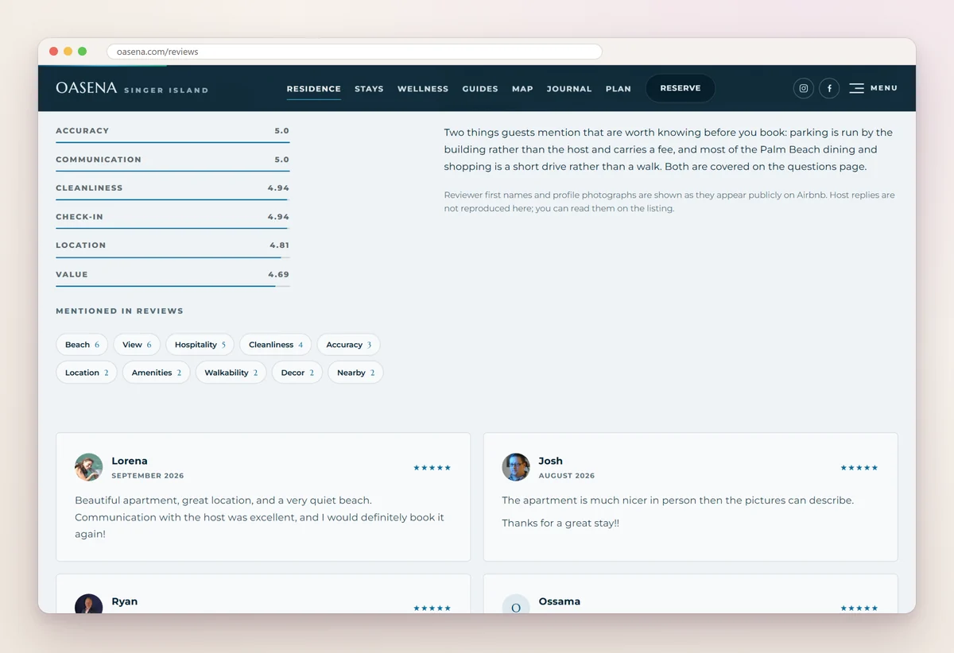Click the September 2026 review date
This screenshot has width=954, height=653.
[x=148, y=476]
